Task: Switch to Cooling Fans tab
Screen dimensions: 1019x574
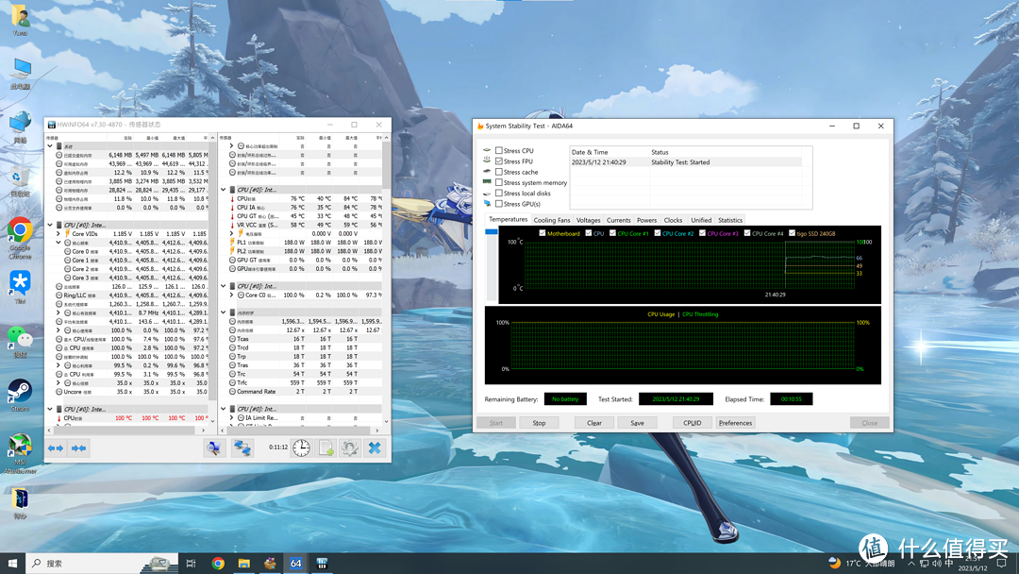Action: [552, 220]
